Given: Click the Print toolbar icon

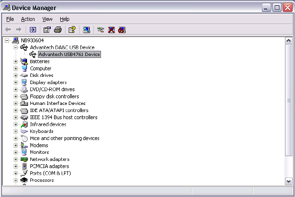Looking at the screenshot, I should [x=58, y=29].
